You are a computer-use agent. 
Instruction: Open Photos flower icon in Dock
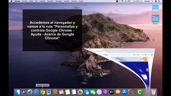coord(80,92)
